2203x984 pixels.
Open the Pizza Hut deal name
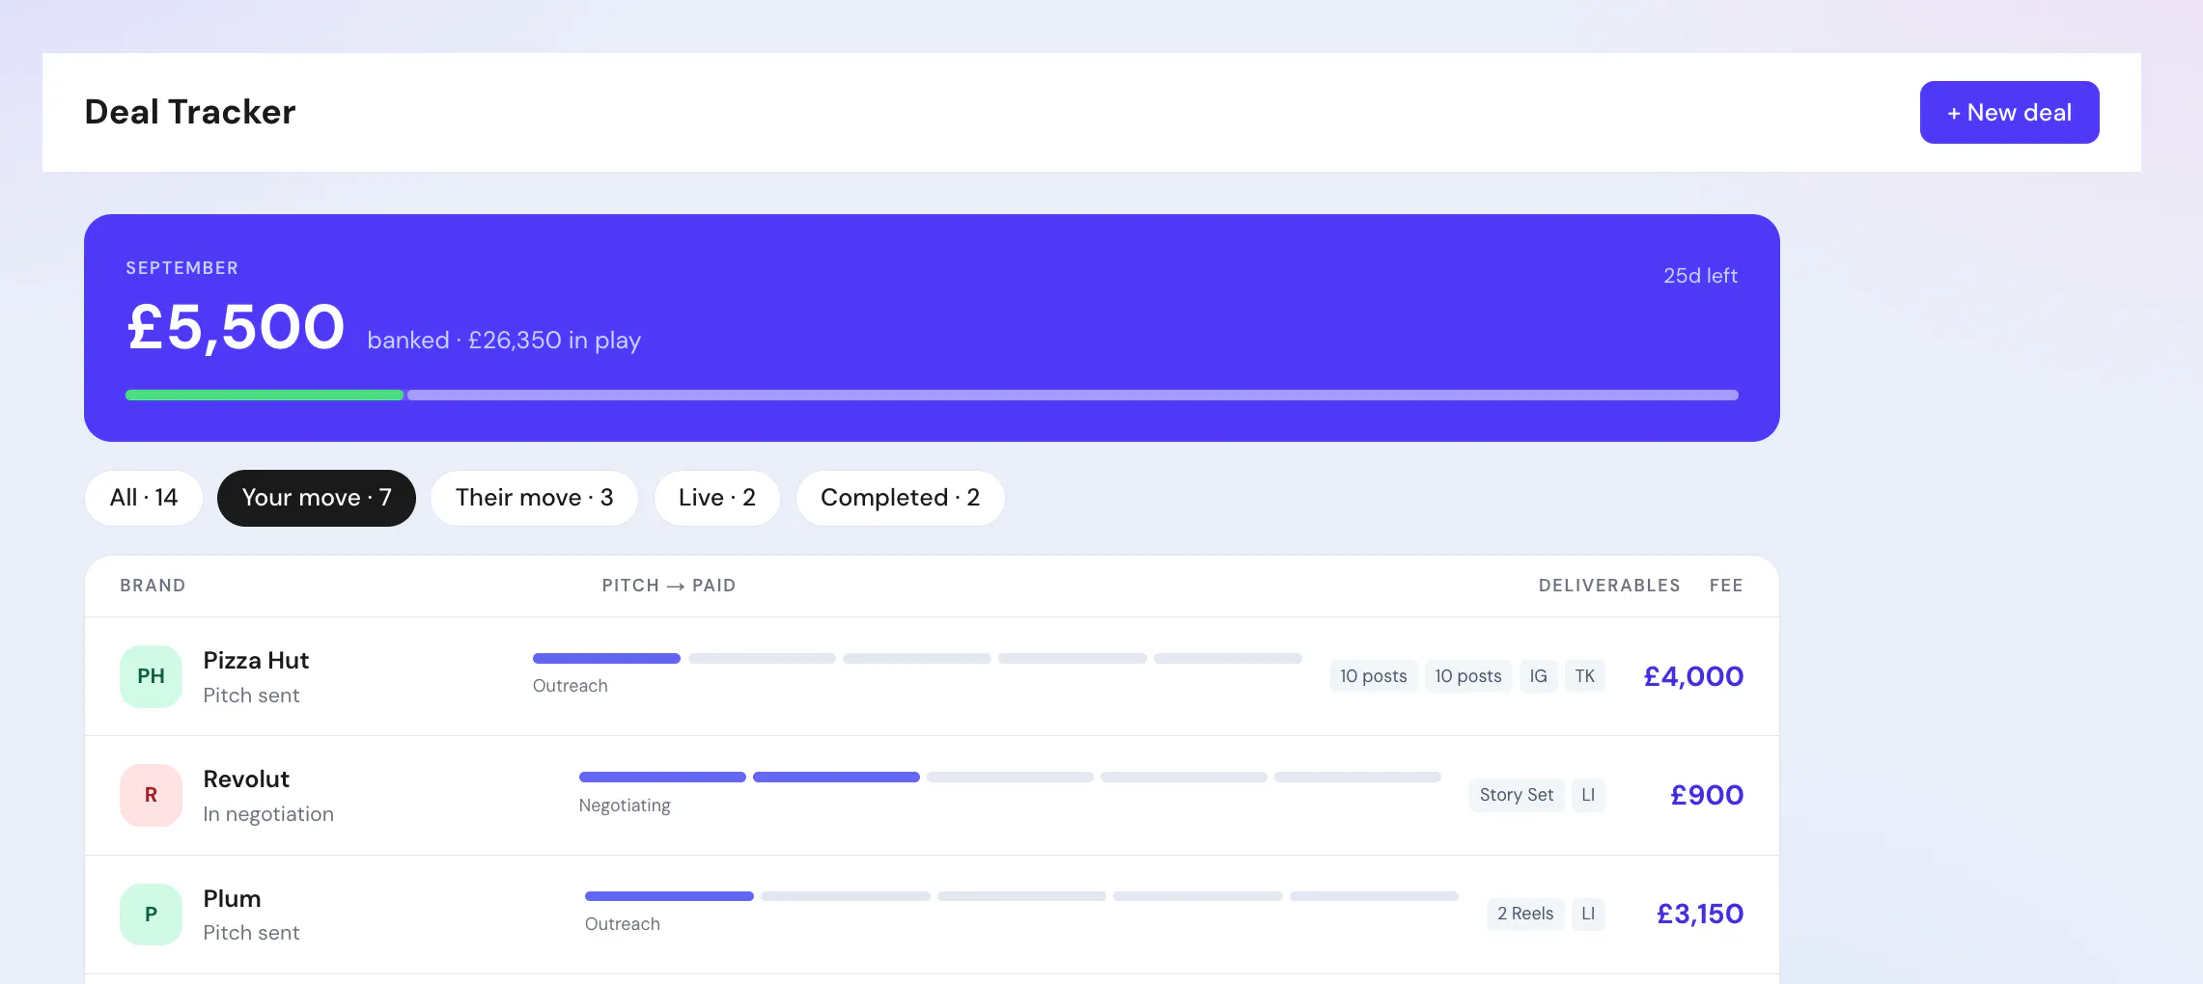(256, 661)
